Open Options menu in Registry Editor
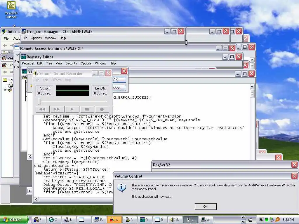This screenshot has width=299, height=224. tap(86, 63)
